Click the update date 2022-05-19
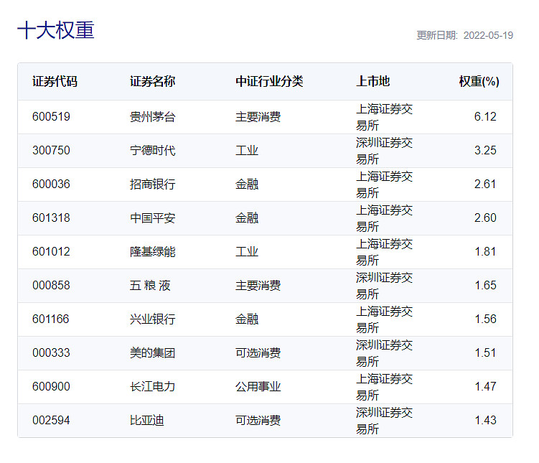This screenshot has width=539, height=463. click(x=488, y=35)
